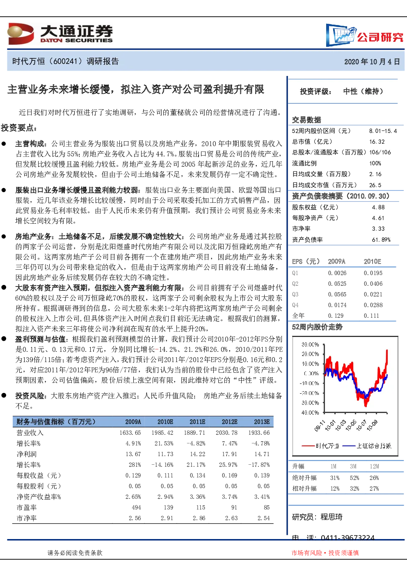The image size is (407, 576).
Task: Click researcher name 程思琦
Action: [332, 517]
